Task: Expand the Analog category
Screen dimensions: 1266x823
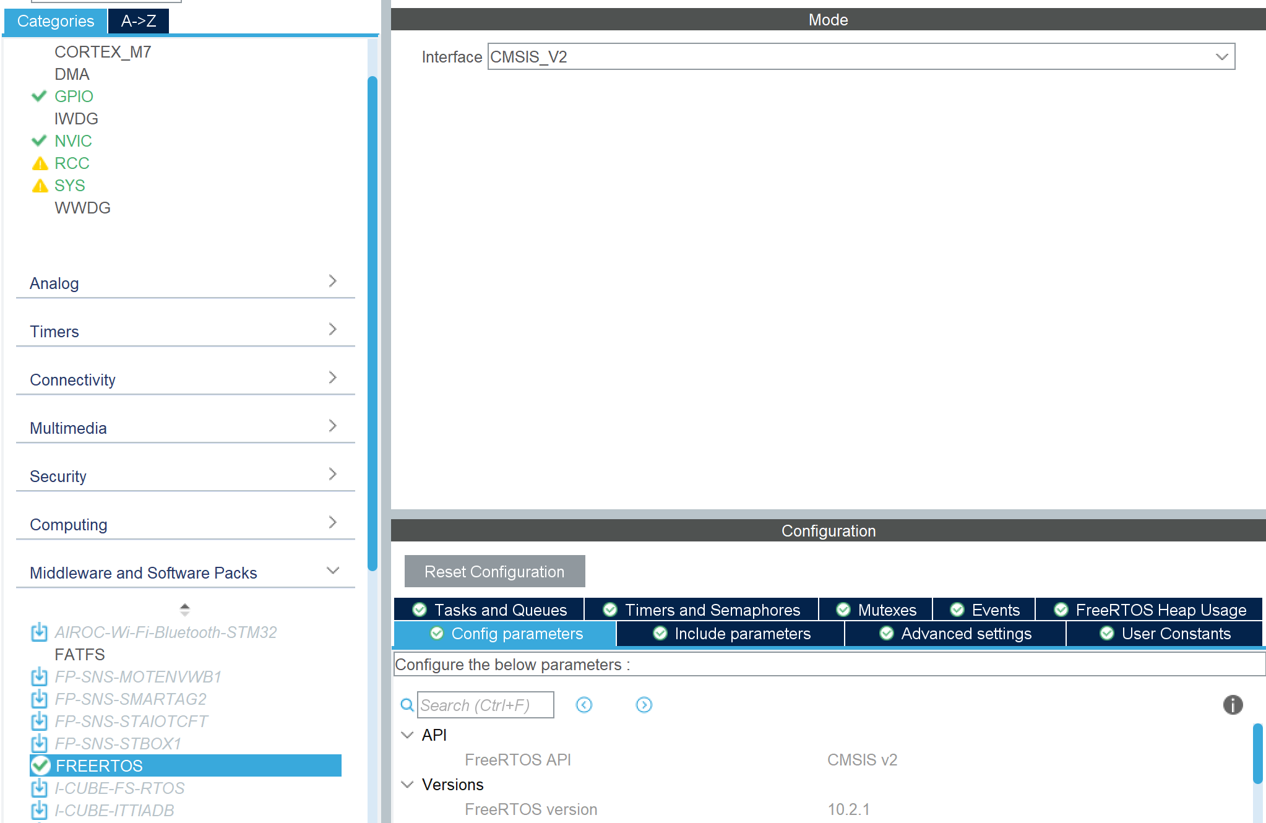Action: tap(332, 282)
